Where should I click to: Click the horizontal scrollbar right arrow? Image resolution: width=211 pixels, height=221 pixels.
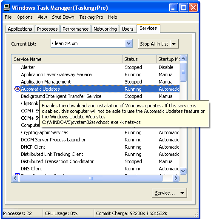176,178
